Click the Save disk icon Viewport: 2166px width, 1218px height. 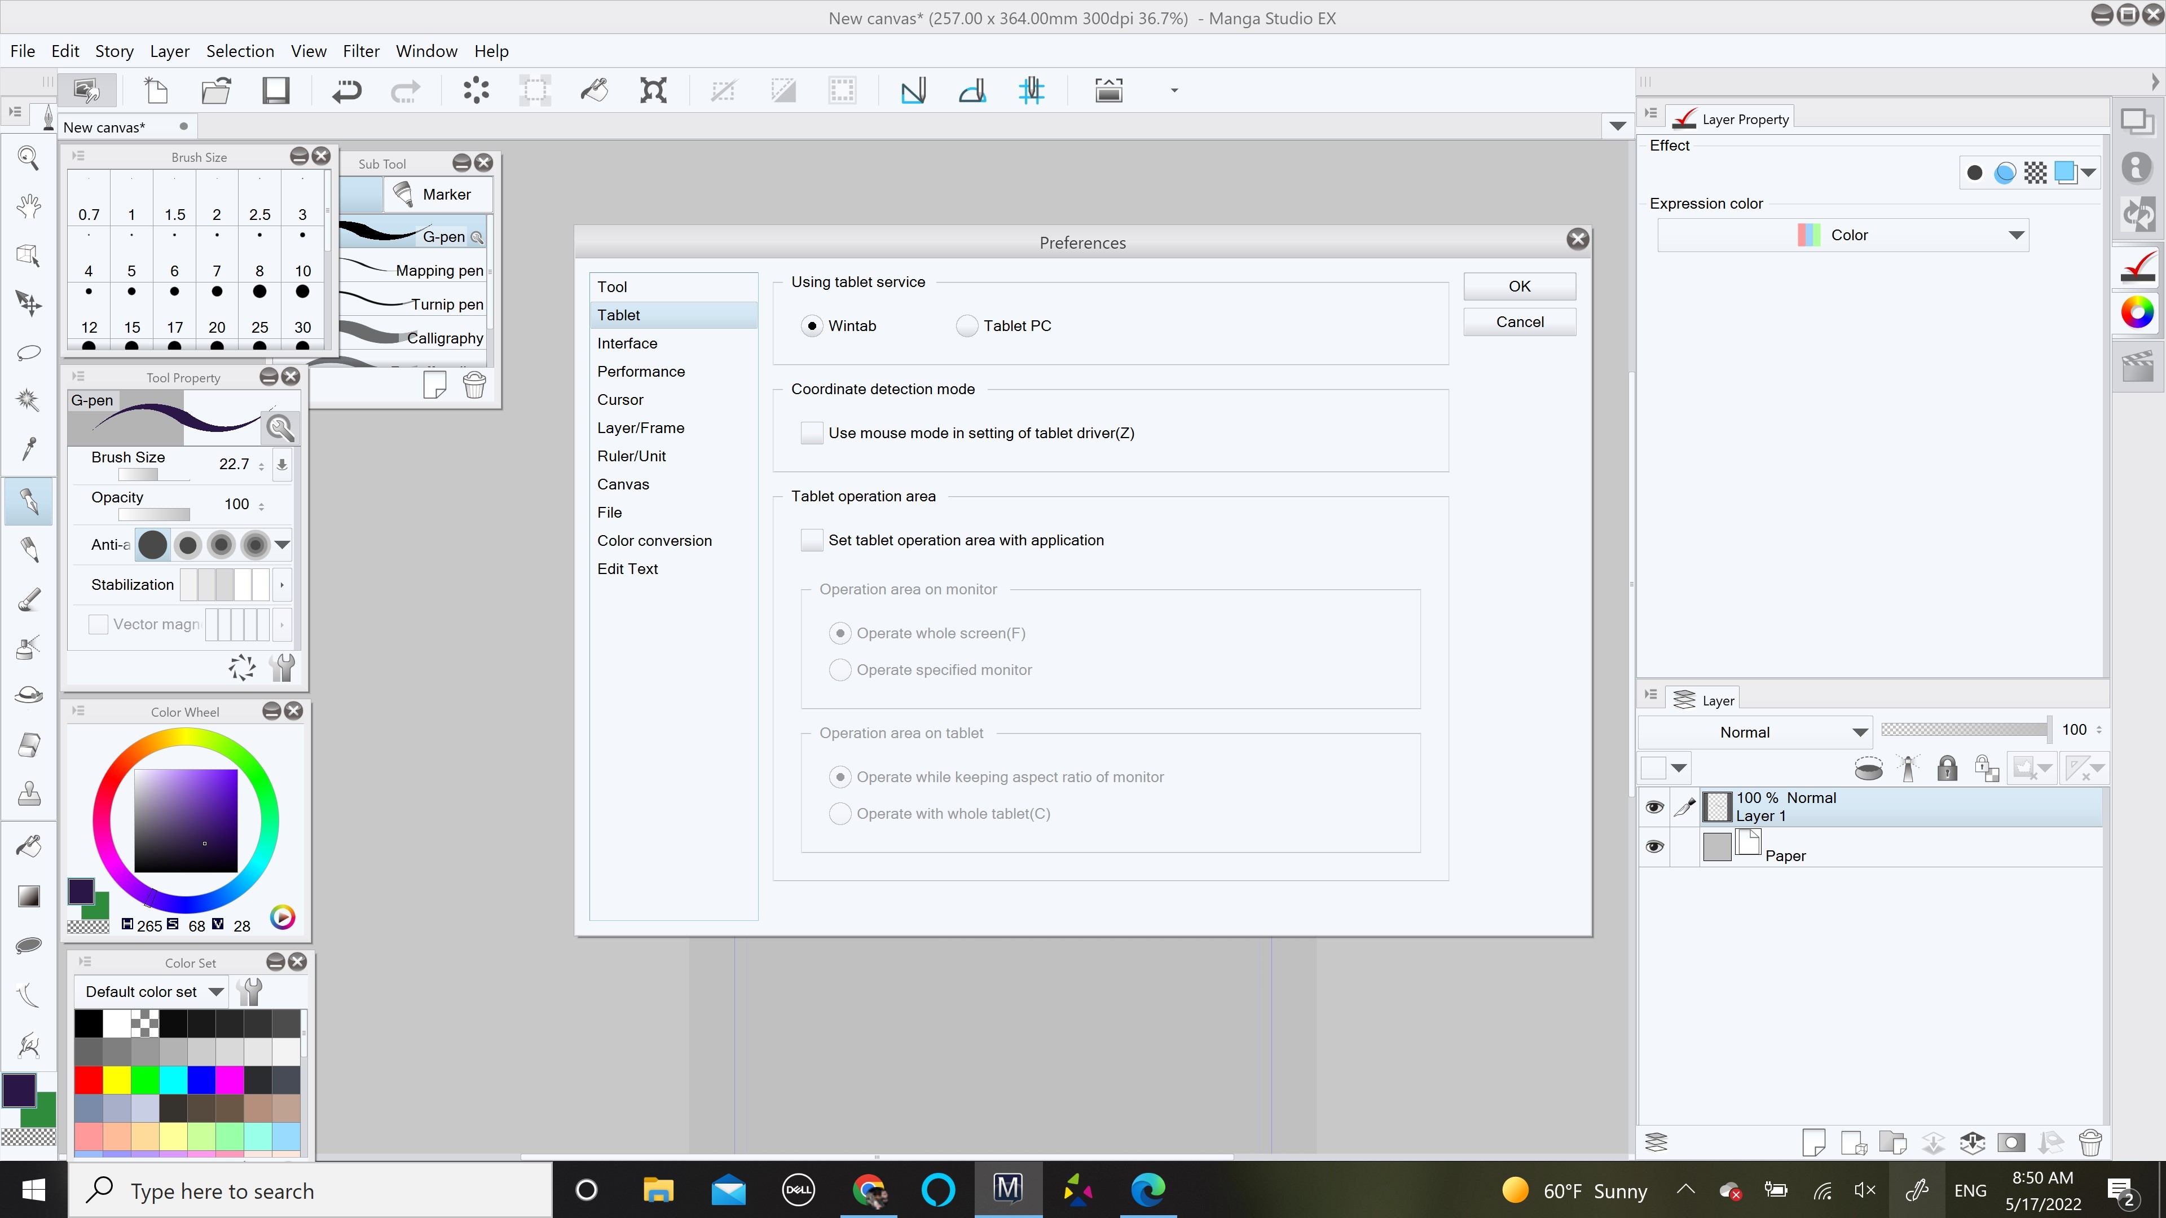point(276,91)
